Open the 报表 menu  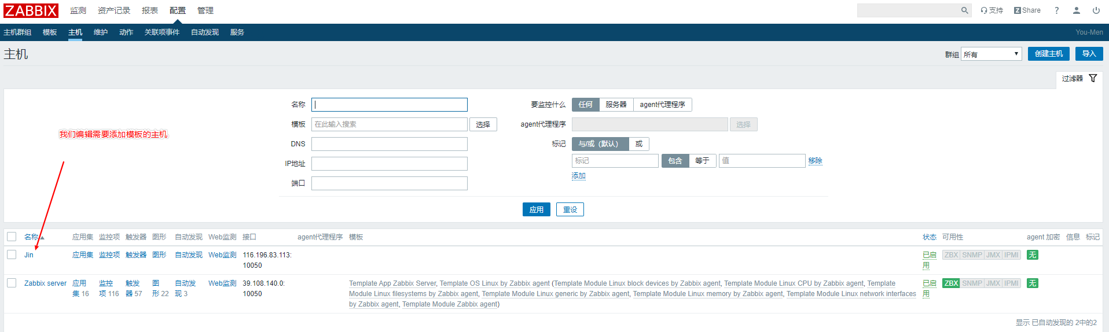pyautogui.click(x=150, y=10)
